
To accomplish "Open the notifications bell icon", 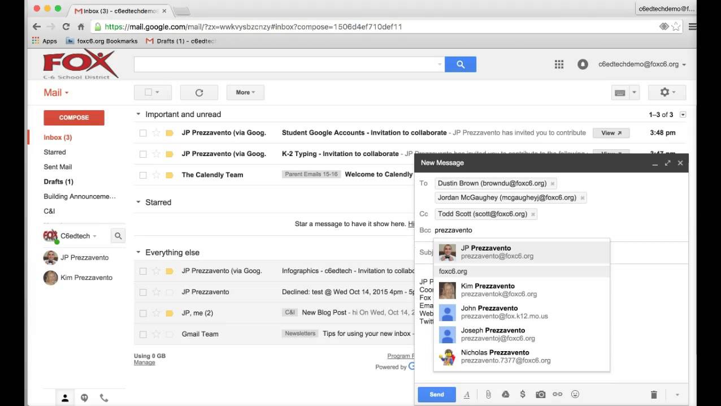I will pyautogui.click(x=583, y=64).
